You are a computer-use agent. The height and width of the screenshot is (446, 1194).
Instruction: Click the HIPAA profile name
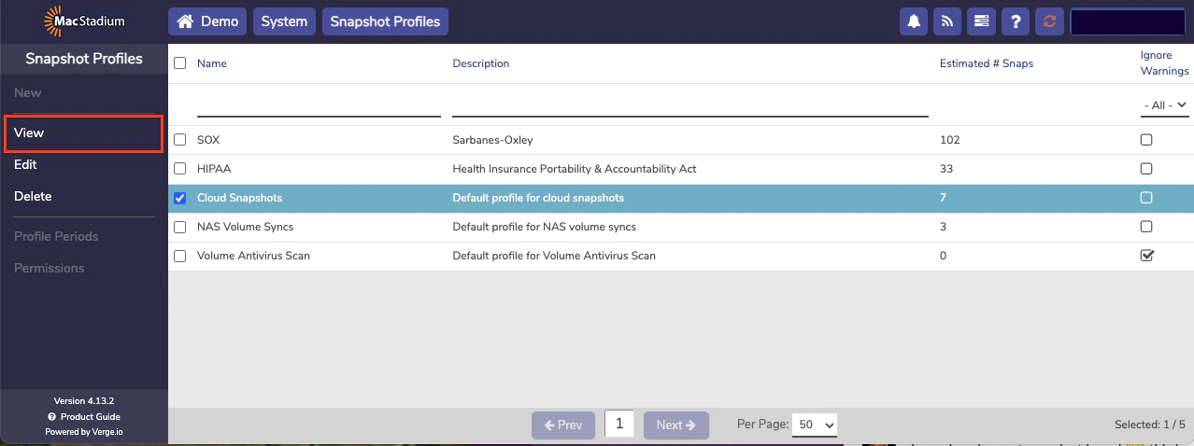214,169
